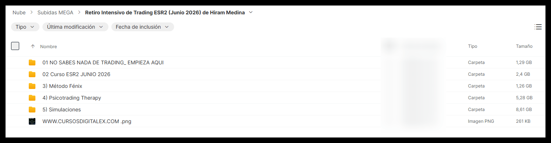Sort by the Tamaño column header
Viewport: 551px width, 143px height.
(x=524, y=46)
